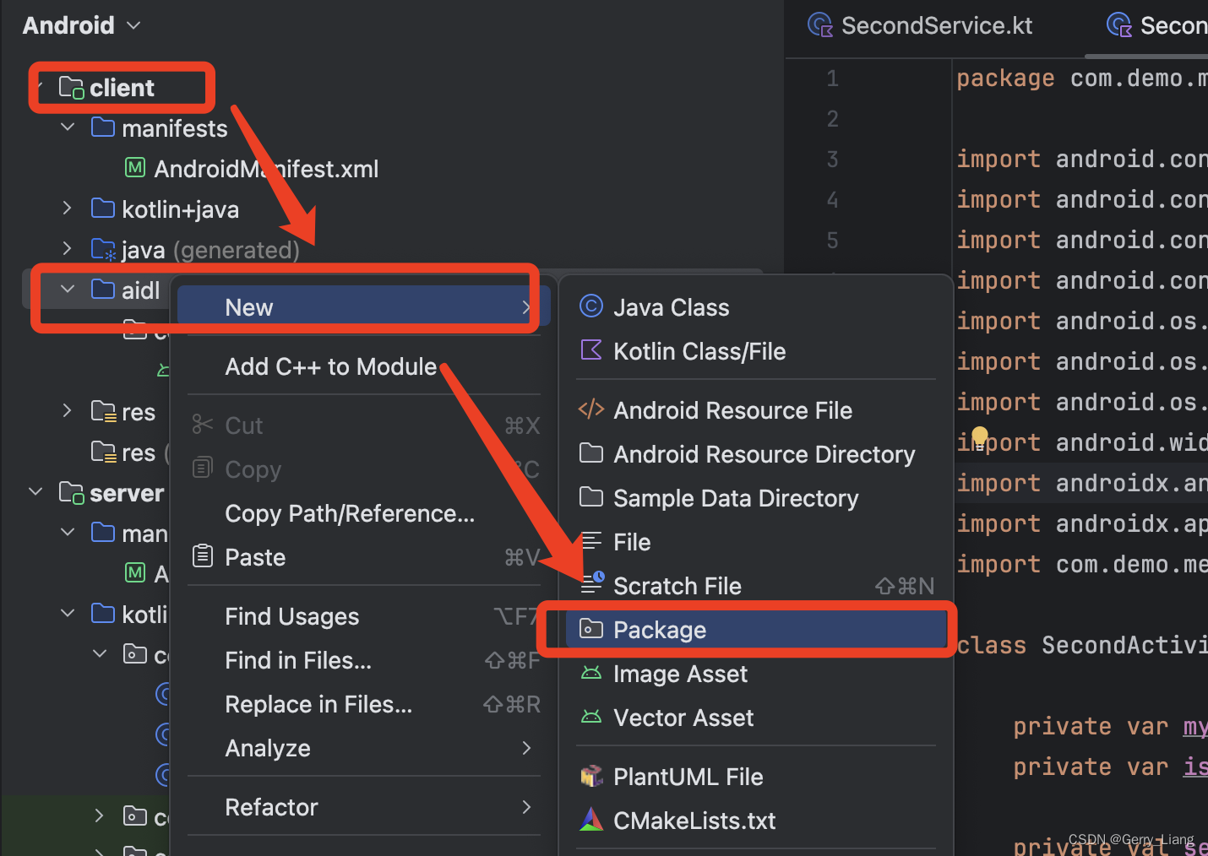Click the manifest file icon beside AndroidManifest.xml
1208x856 pixels.
[135, 168]
